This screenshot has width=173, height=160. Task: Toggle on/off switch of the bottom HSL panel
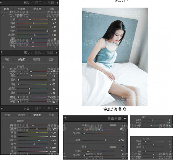click(2, 109)
